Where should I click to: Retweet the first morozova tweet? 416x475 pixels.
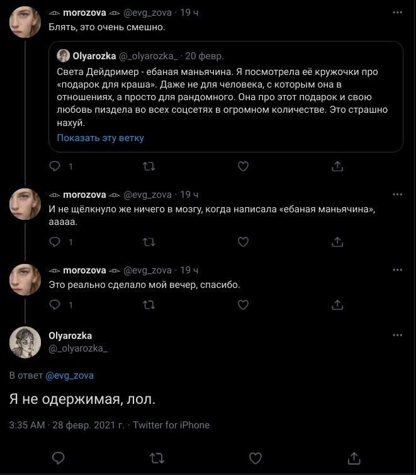tap(149, 167)
